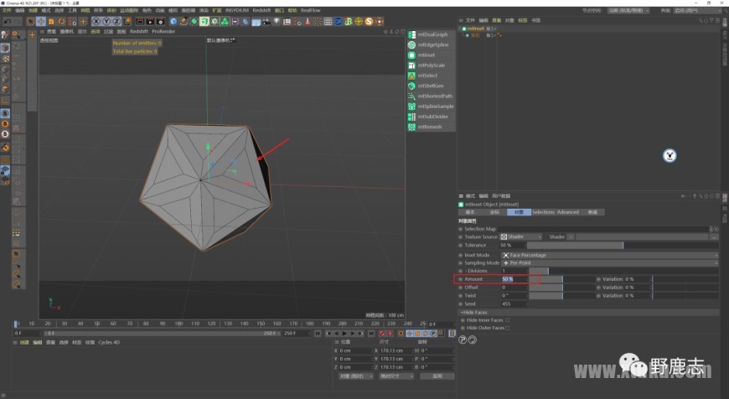Add a Cube primitive from toolbar
Image resolution: width=729 pixels, height=399 pixels.
point(173,22)
